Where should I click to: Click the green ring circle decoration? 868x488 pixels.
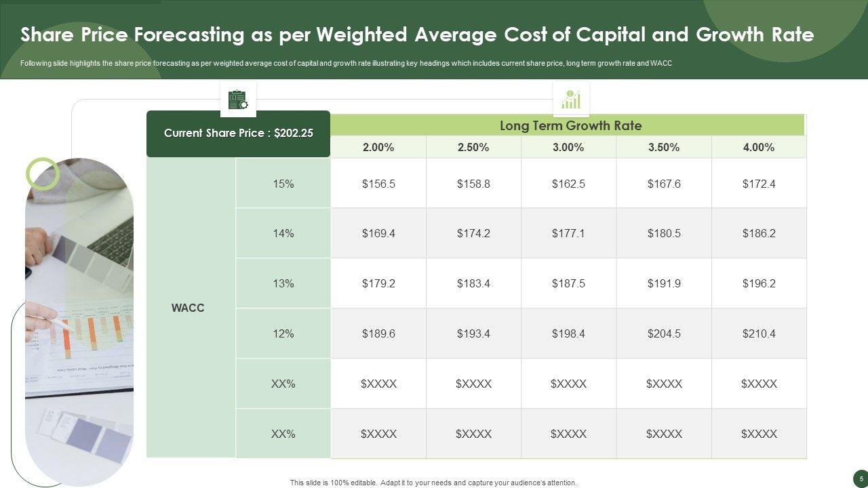pyautogui.click(x=43, y=174)
